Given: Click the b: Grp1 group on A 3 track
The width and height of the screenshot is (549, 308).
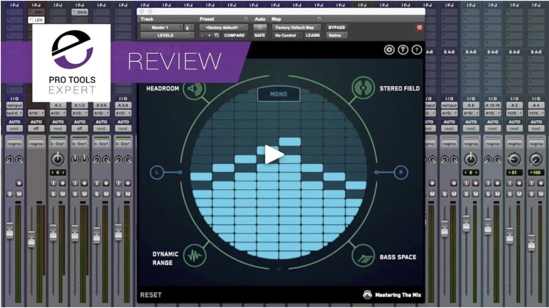Looking at the screenshot, I should (58, 143).
